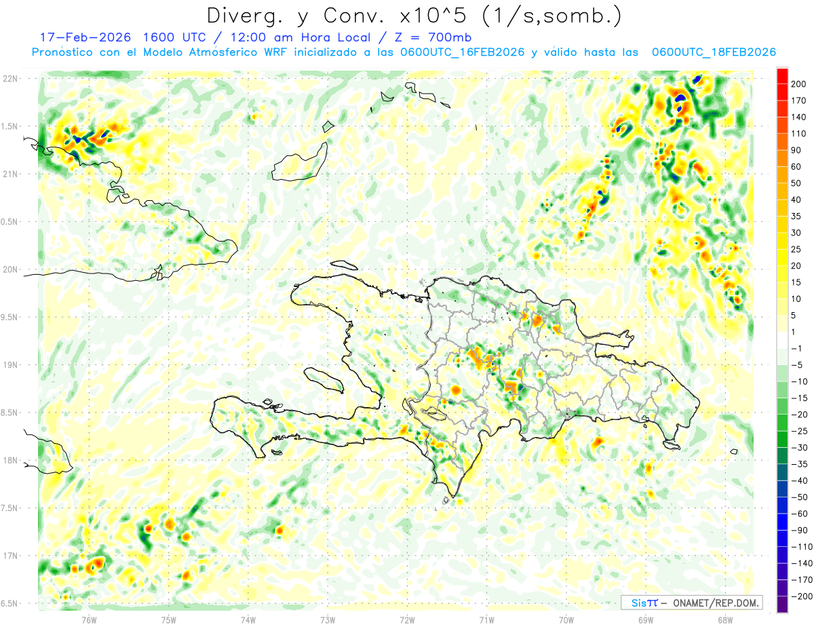Click the purple swatch below -200 on the color scale
Viewport: 814px width, 629px height.
click(782, 605)
